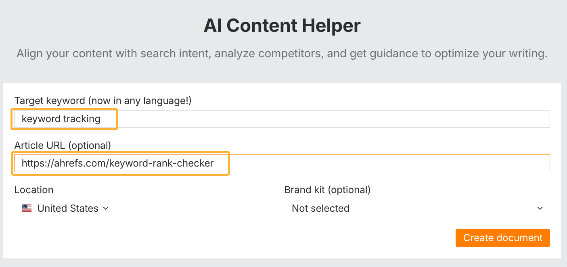567x267 pixels.
Task: Click the orange Create document action
Action: [x=502, y=238]
